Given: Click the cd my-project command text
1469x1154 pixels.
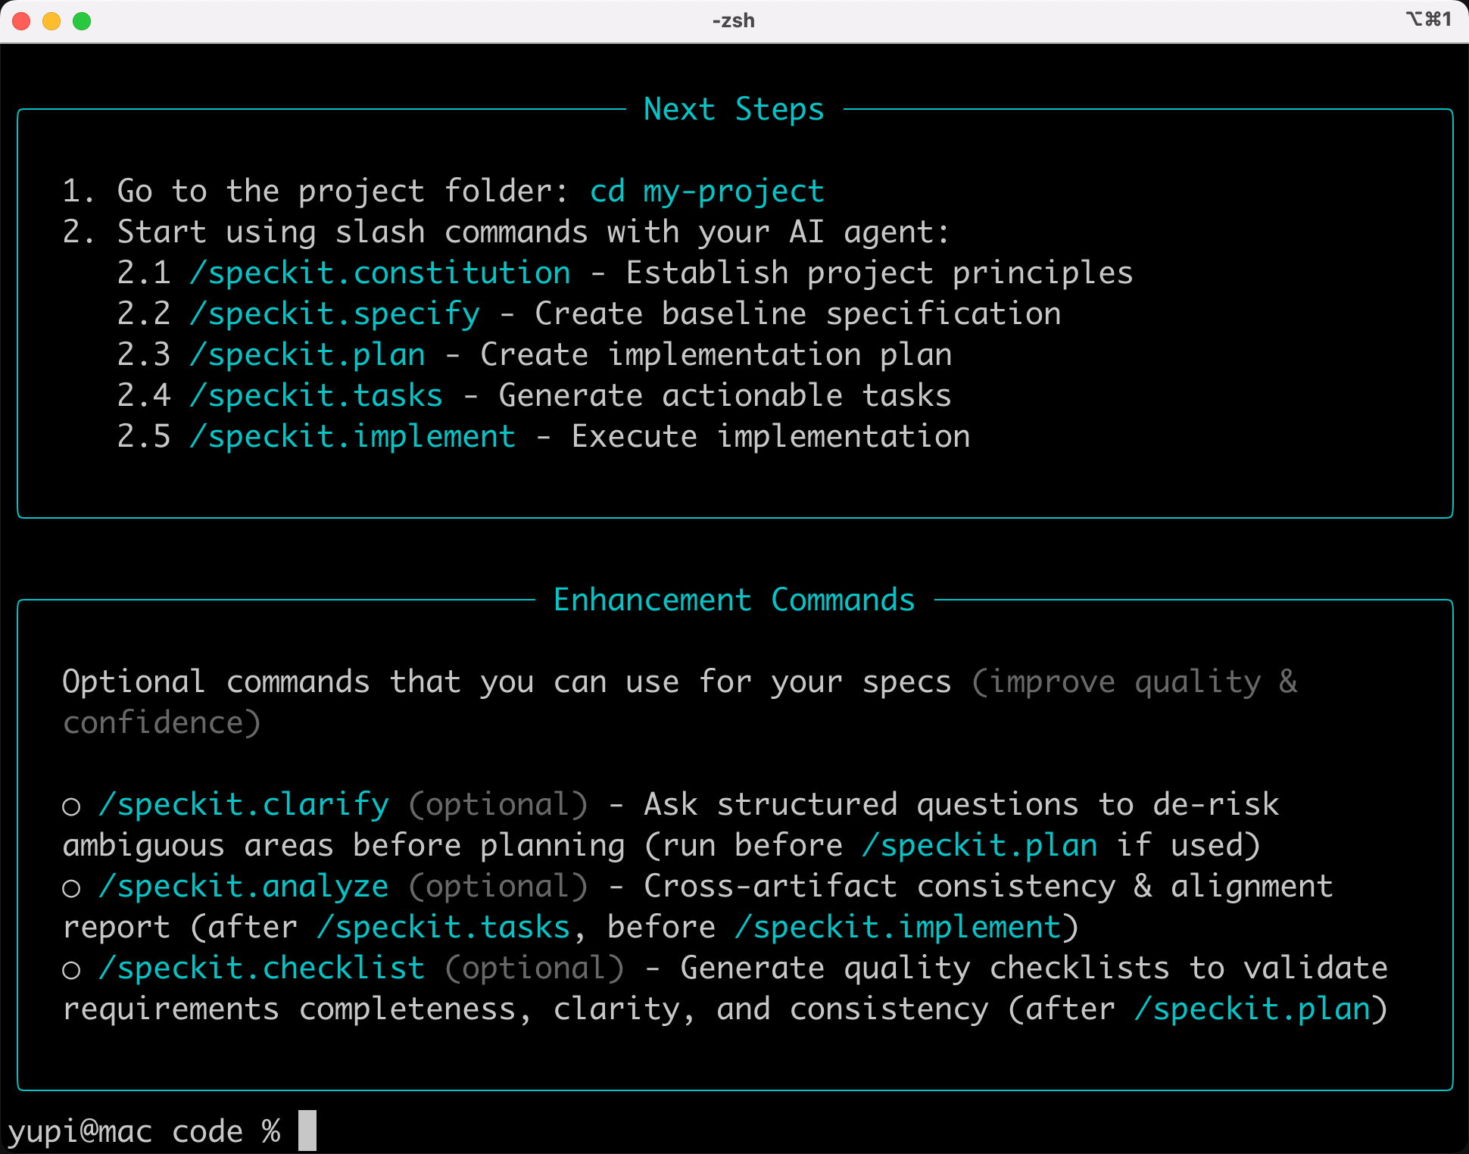Looking at the screenshot, I should pyautogui.click(x=706, y=192).
